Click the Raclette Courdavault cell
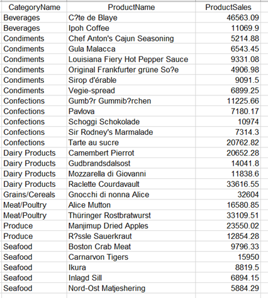The width and height of the screenshot is (268, 298). point(131,184)
